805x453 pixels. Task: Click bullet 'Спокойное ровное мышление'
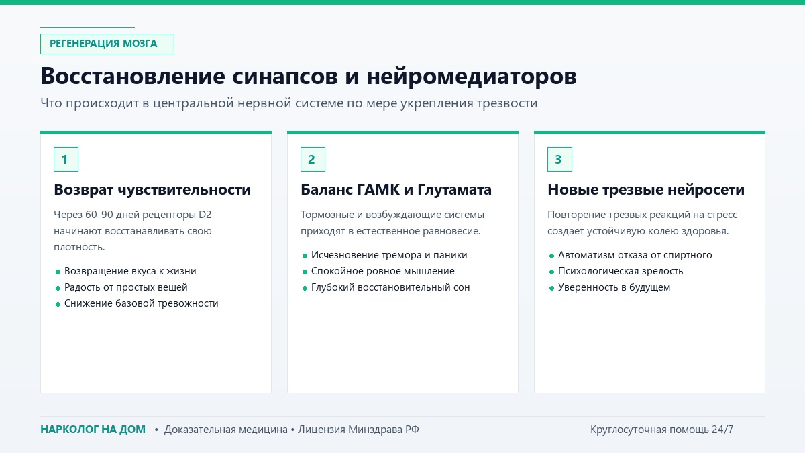coord(383,271)
